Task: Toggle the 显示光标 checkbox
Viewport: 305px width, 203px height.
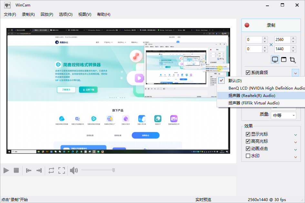Action: [248, 134]
